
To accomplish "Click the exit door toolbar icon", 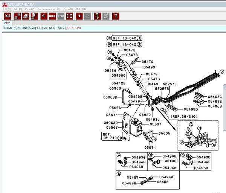I will coord(7,16).
